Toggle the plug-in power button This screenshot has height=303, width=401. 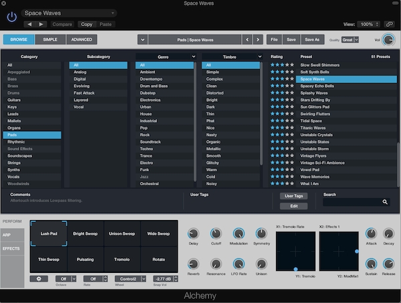(12, 17)
